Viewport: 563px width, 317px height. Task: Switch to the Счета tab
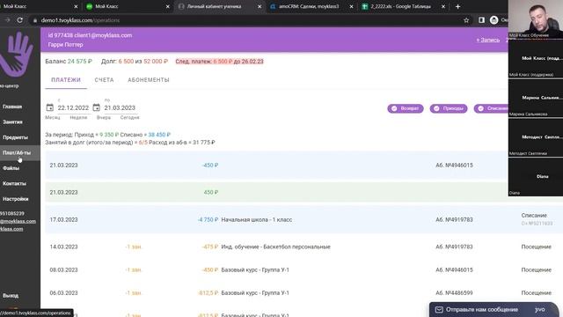tap(104, 80)
